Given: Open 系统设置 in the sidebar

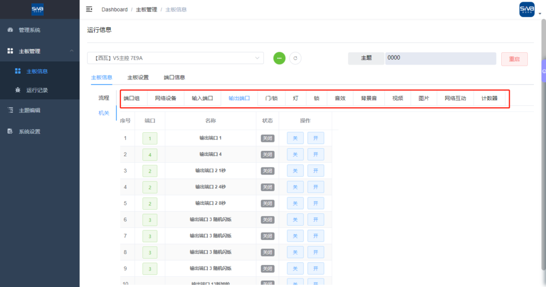Looking at the screenshot, I should coord(29,131).
